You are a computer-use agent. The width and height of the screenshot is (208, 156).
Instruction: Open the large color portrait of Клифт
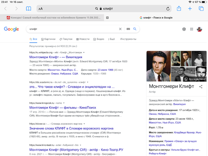pos(158,66)
